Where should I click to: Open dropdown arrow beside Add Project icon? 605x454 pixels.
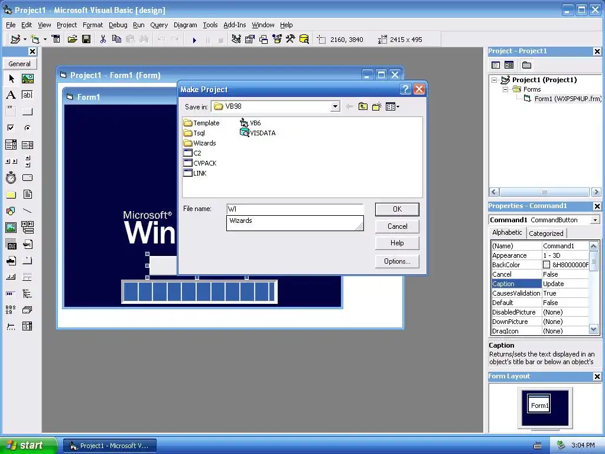[25, 40]
